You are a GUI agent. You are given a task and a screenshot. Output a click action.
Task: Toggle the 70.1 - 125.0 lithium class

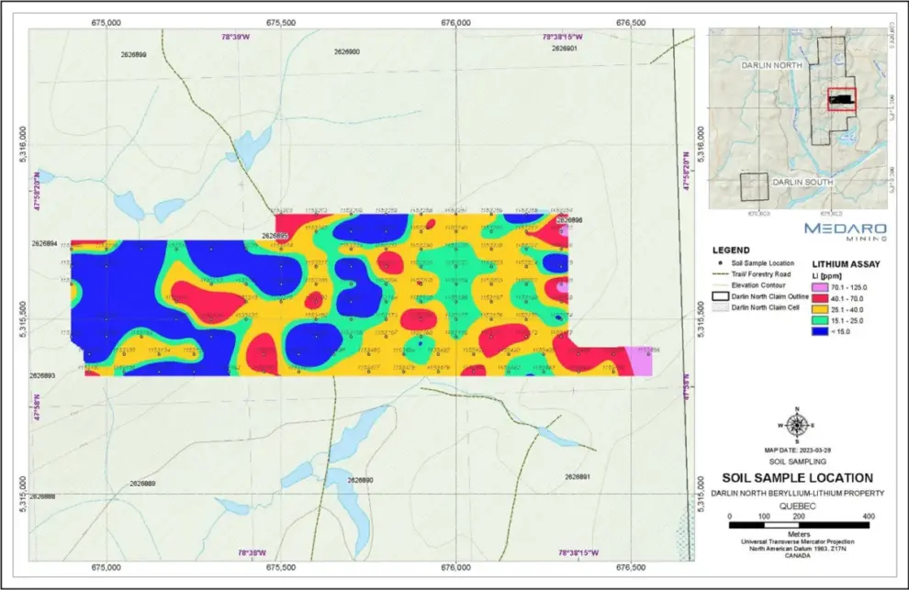[820, 287]
